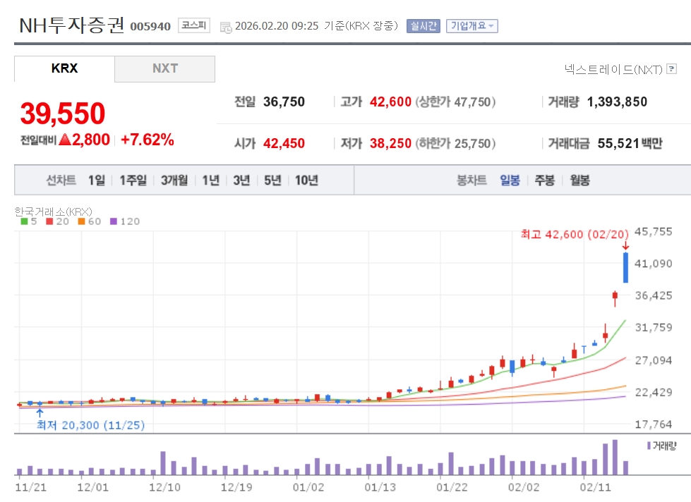Click the 거래대금 value 55,521
The width and height of the screenshot is (691, 502).
tap(618, 143)
